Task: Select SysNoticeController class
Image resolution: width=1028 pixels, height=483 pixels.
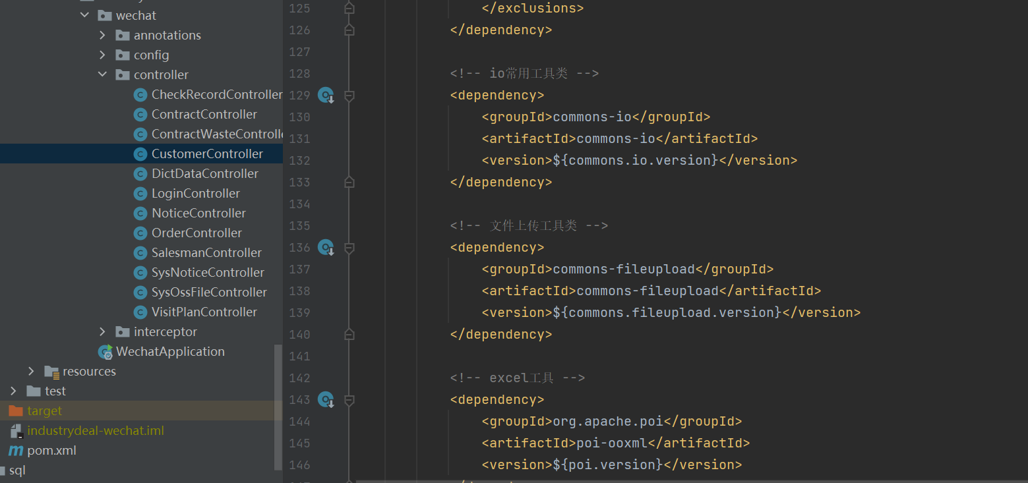Action: 208,272
